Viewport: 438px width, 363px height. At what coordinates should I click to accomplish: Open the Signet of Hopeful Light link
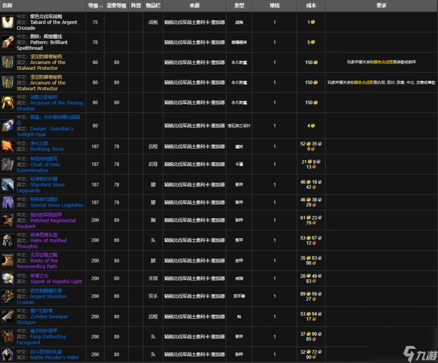pyautogui.click(x=56, y=281)
